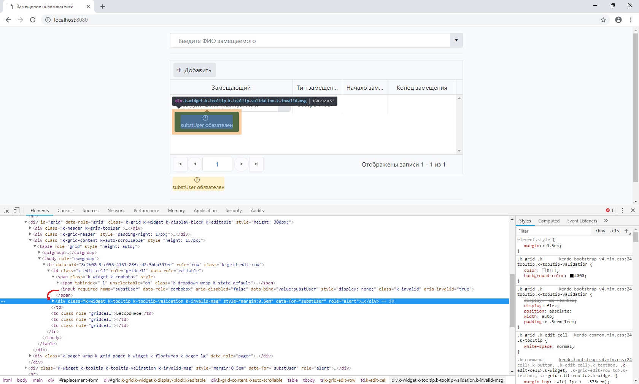Go to first page in grid pager

[180, 164]
